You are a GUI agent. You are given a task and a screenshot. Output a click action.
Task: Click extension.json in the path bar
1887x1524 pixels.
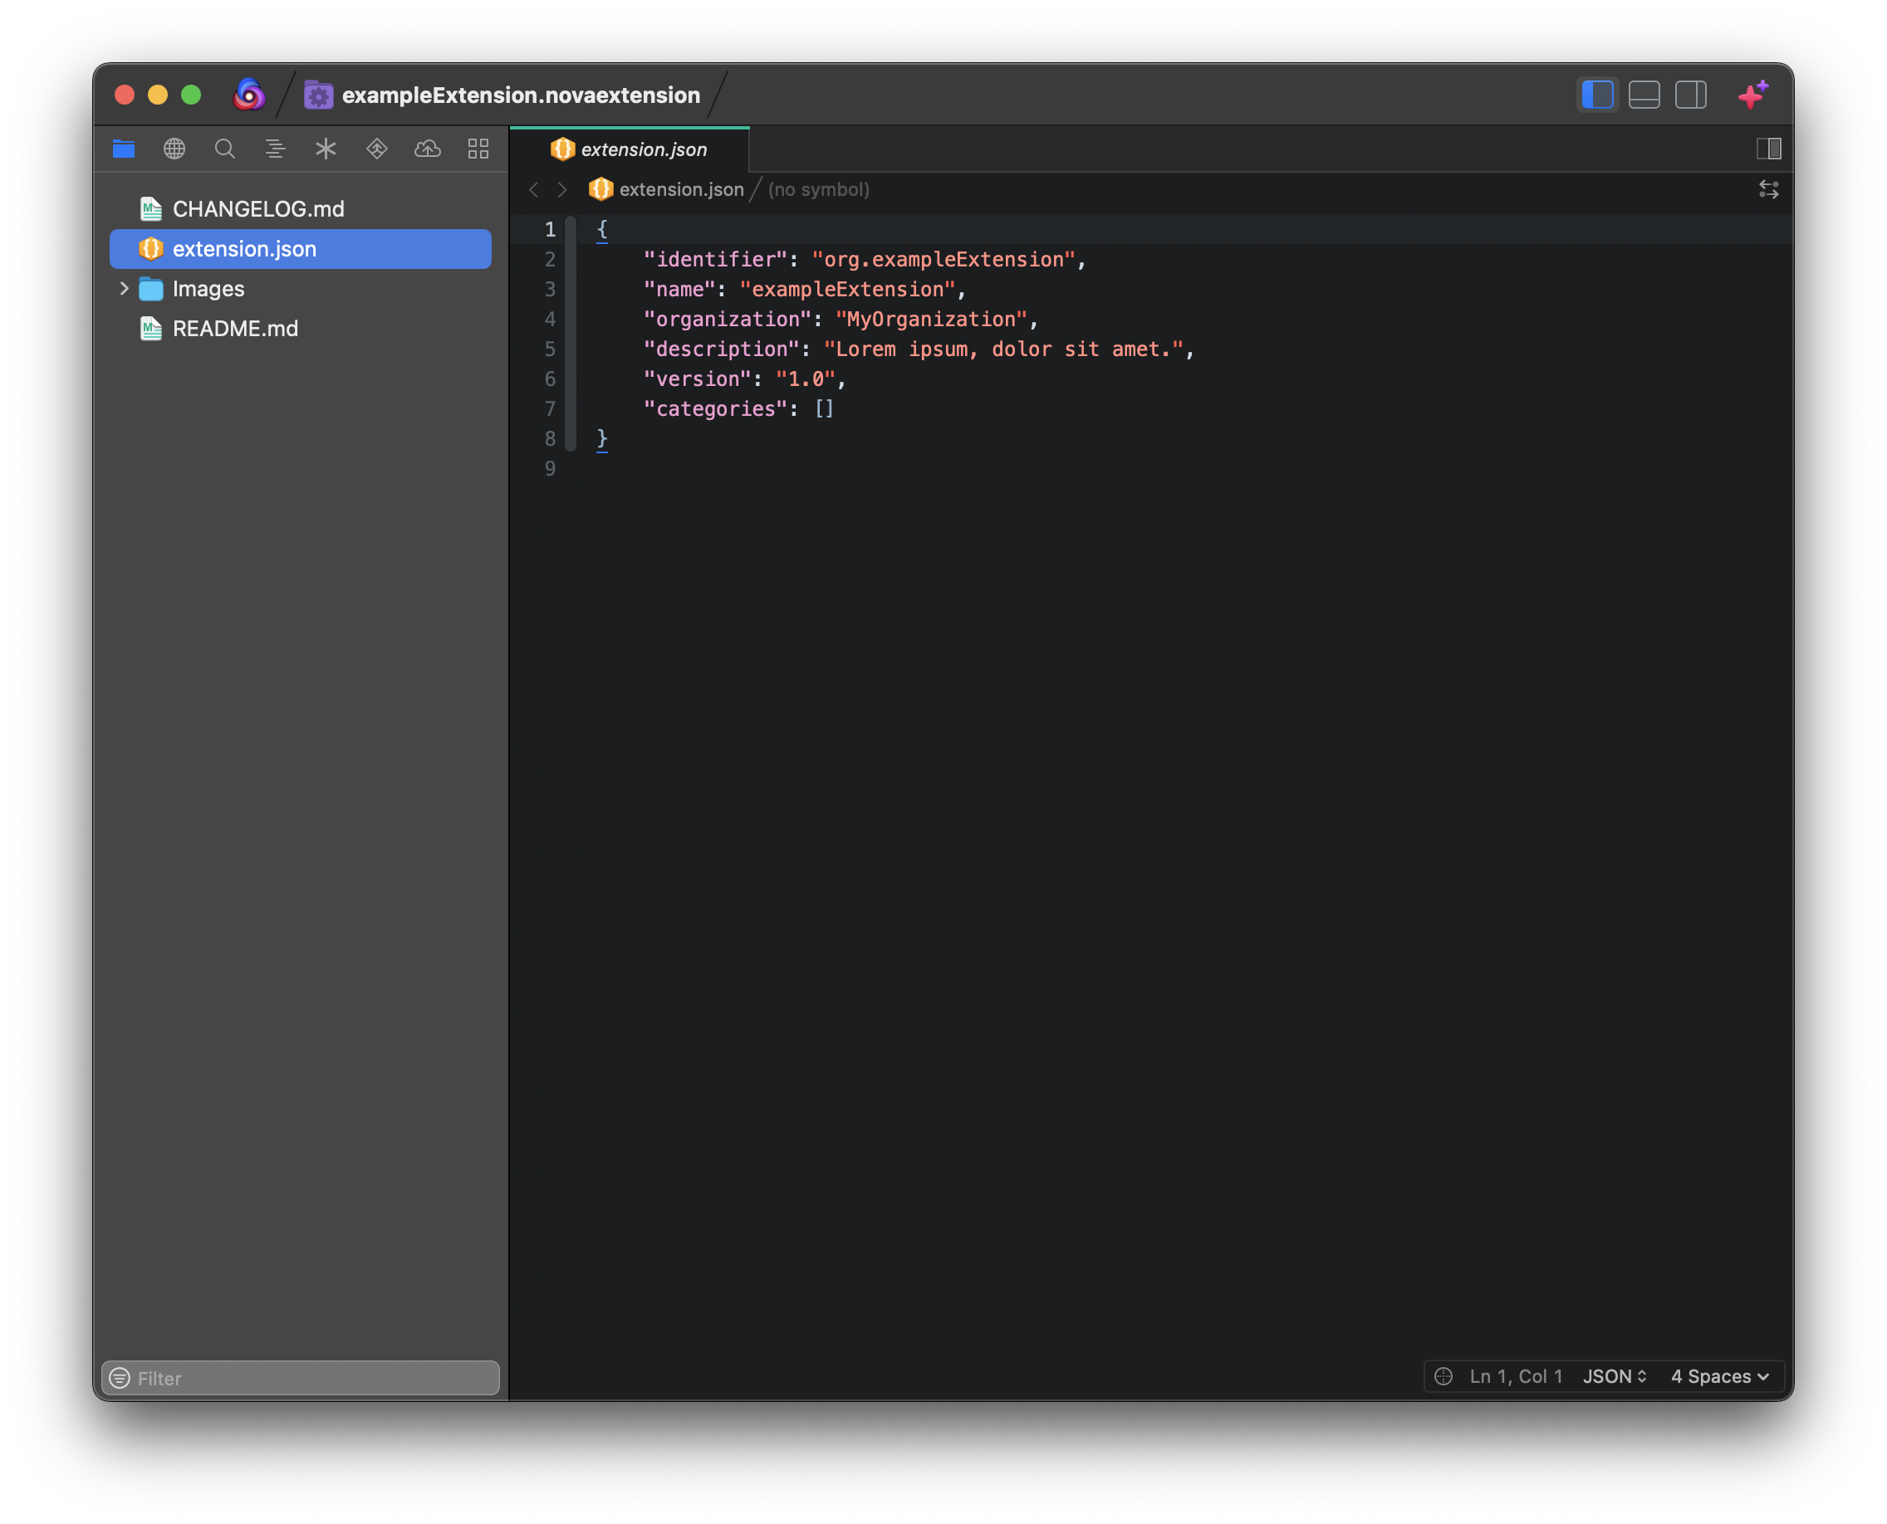pos(667,189)
